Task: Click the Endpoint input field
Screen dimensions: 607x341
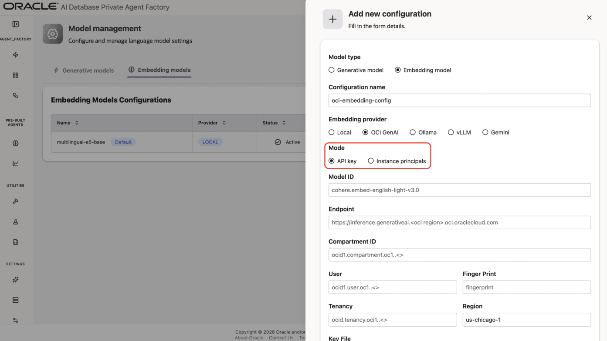Action: point(460,222)
